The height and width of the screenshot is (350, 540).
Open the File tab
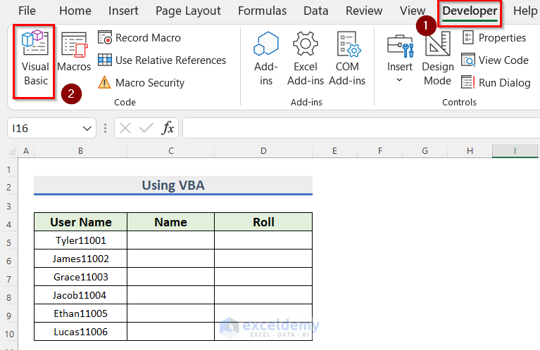(x=27, y=11)
